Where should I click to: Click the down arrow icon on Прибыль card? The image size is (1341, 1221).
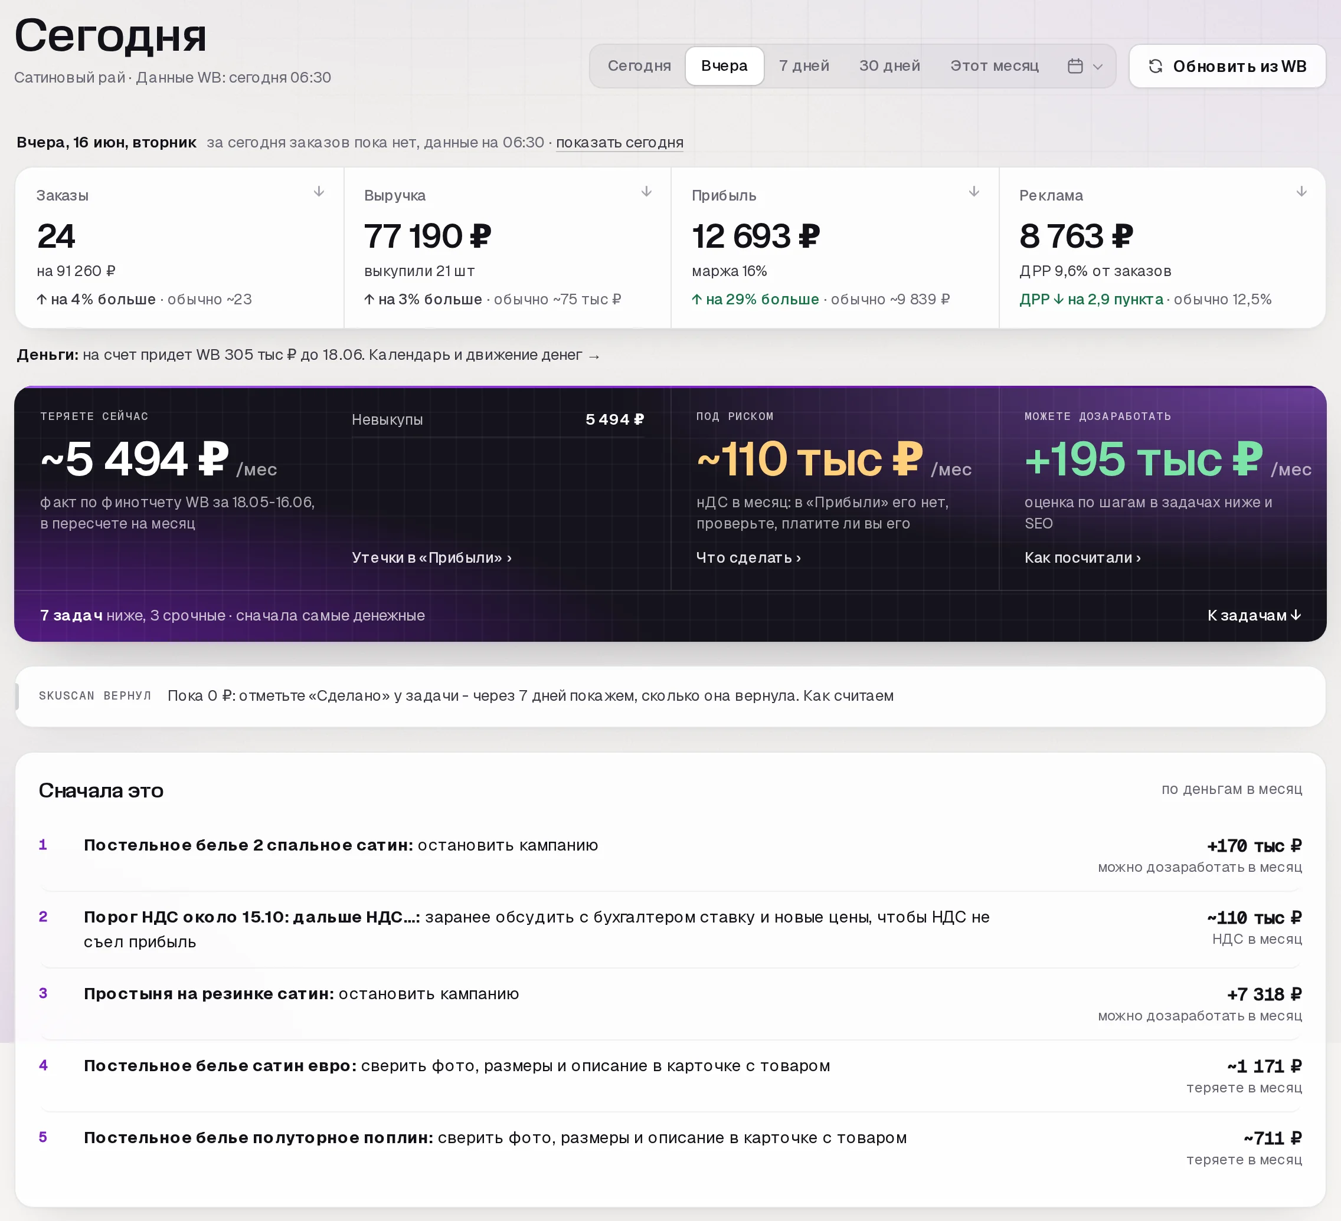pyautogui.click(x=974, y=192)
